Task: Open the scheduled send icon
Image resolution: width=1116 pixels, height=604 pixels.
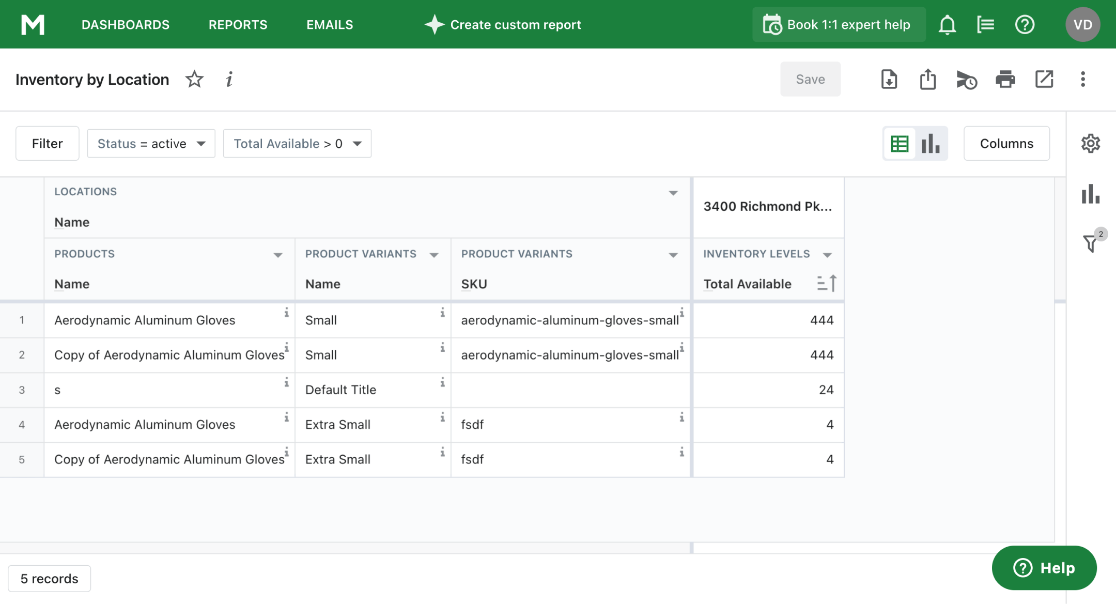Action: click(966, 80)
